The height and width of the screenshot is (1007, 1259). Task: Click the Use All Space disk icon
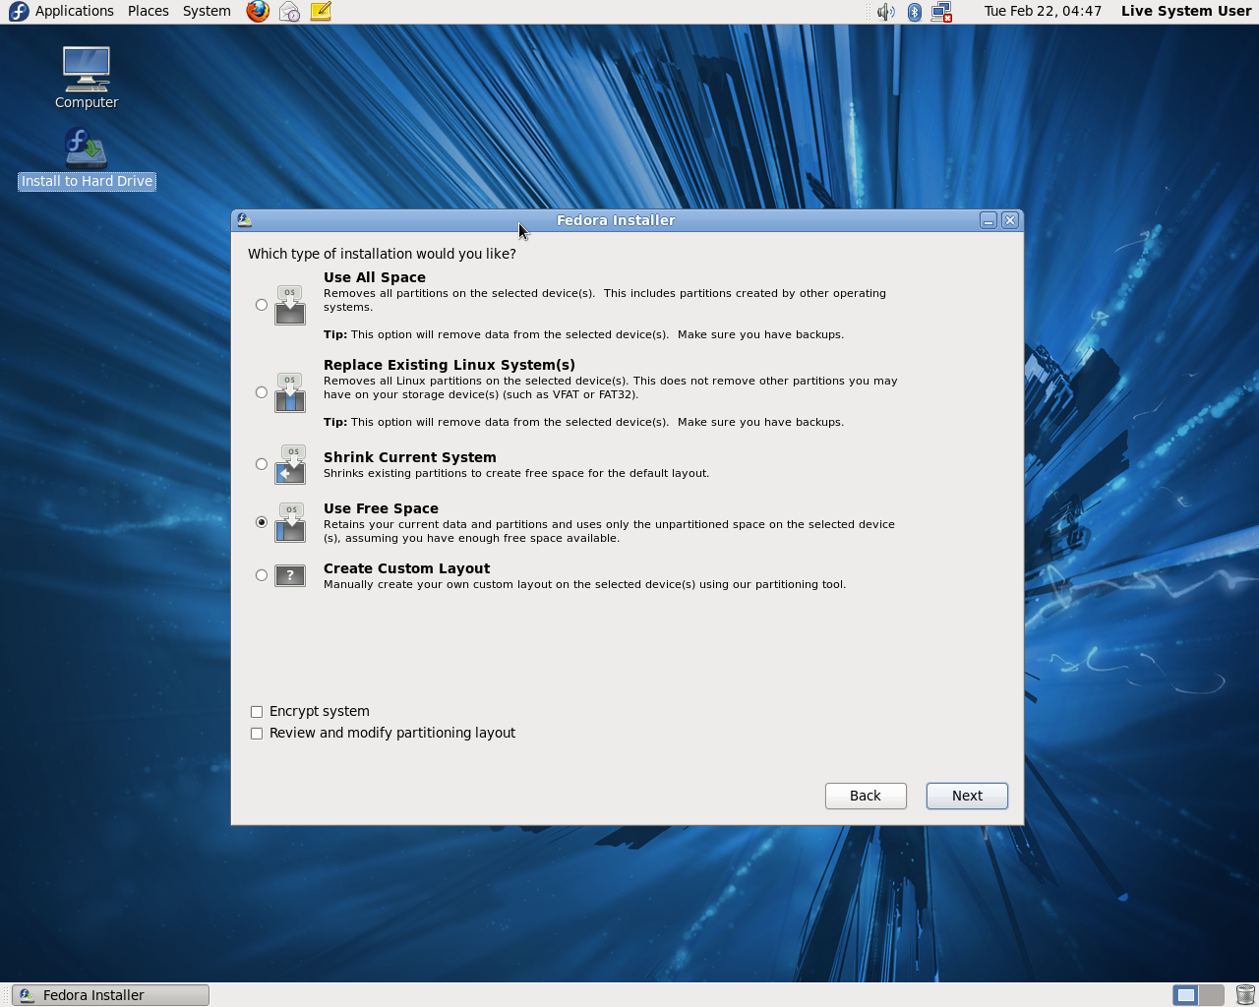click(290, 305)
